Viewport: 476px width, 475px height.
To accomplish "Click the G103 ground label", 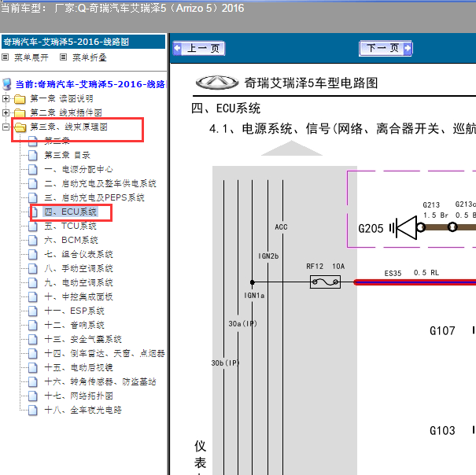I will point(442,431).
